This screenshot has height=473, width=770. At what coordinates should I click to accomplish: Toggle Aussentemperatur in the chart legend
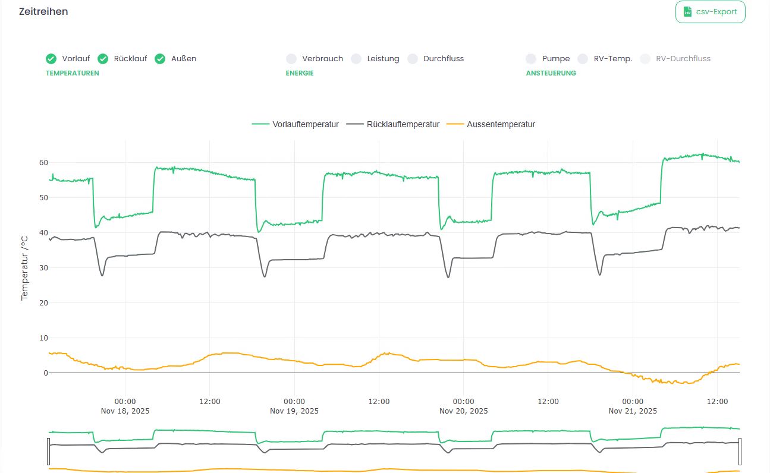click(491, 124)
